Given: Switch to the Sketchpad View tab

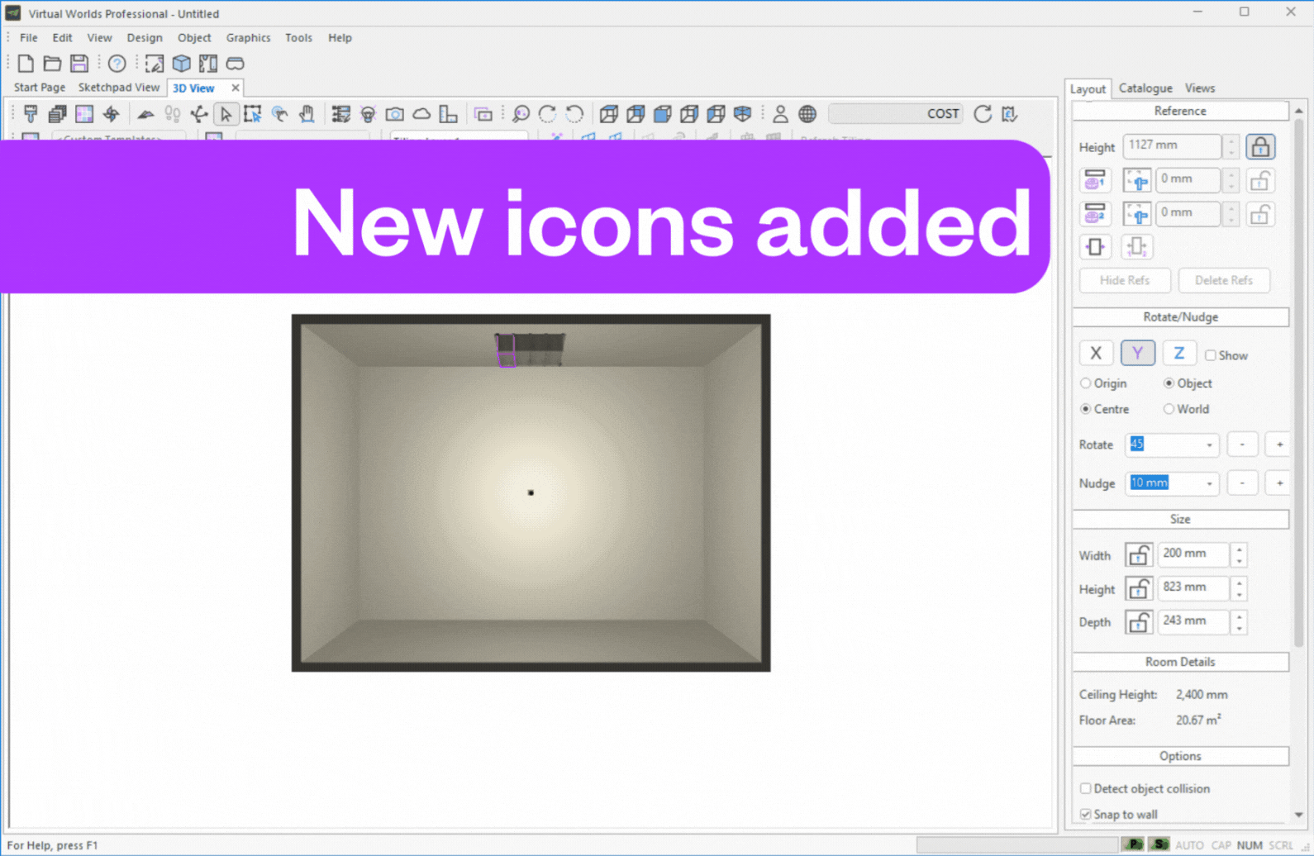Looking at the screenshot, I should tap(119, 88).
